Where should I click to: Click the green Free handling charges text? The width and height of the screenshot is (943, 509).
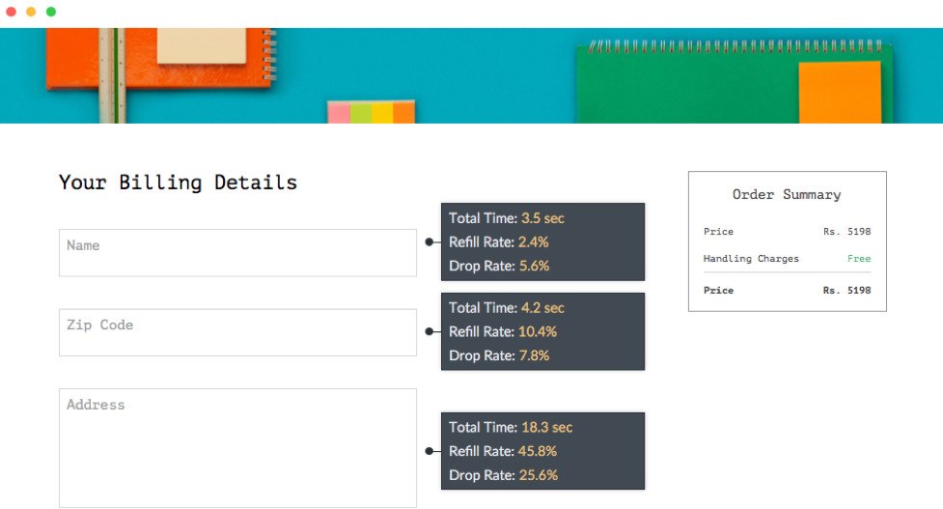(x=859, y=258)
